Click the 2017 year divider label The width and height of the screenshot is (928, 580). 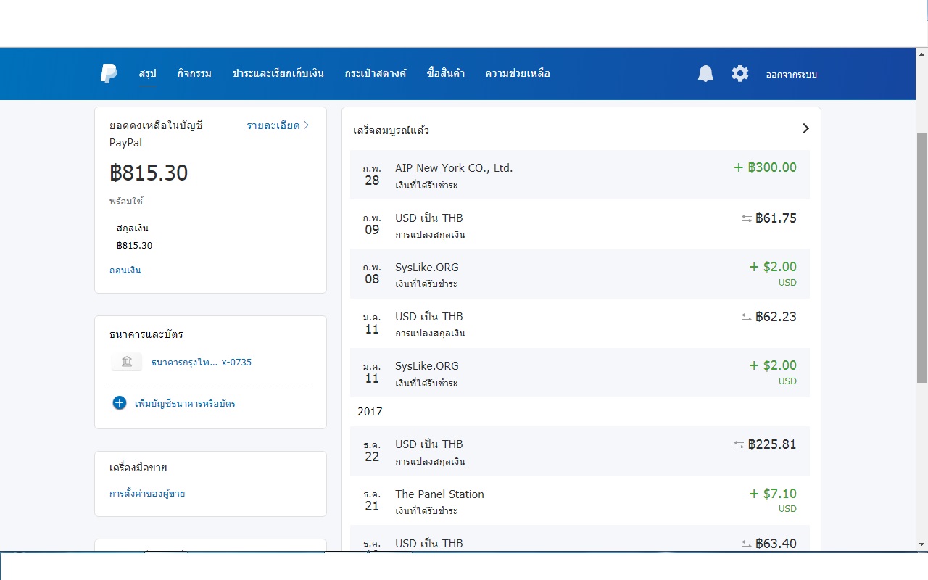[x=370, y=411]
